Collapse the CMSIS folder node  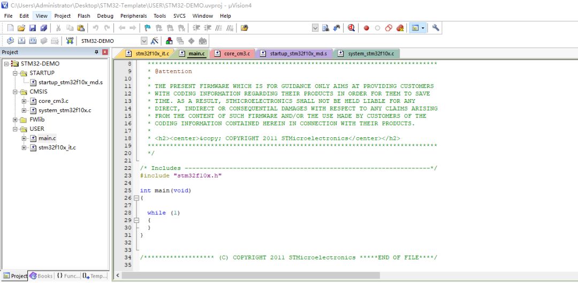click(x=15, y=92)
